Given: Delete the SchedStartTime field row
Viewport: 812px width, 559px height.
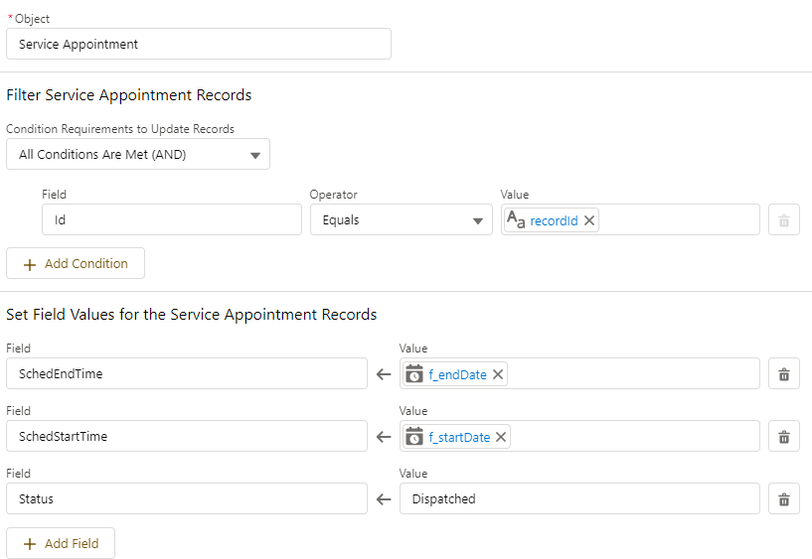Looking at the screenshot, I should pos(784,437).
